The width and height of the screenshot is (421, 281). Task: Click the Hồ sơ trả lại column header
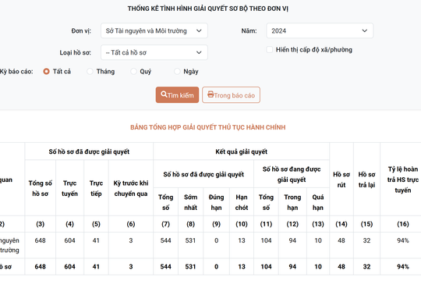tap(366, 180)
